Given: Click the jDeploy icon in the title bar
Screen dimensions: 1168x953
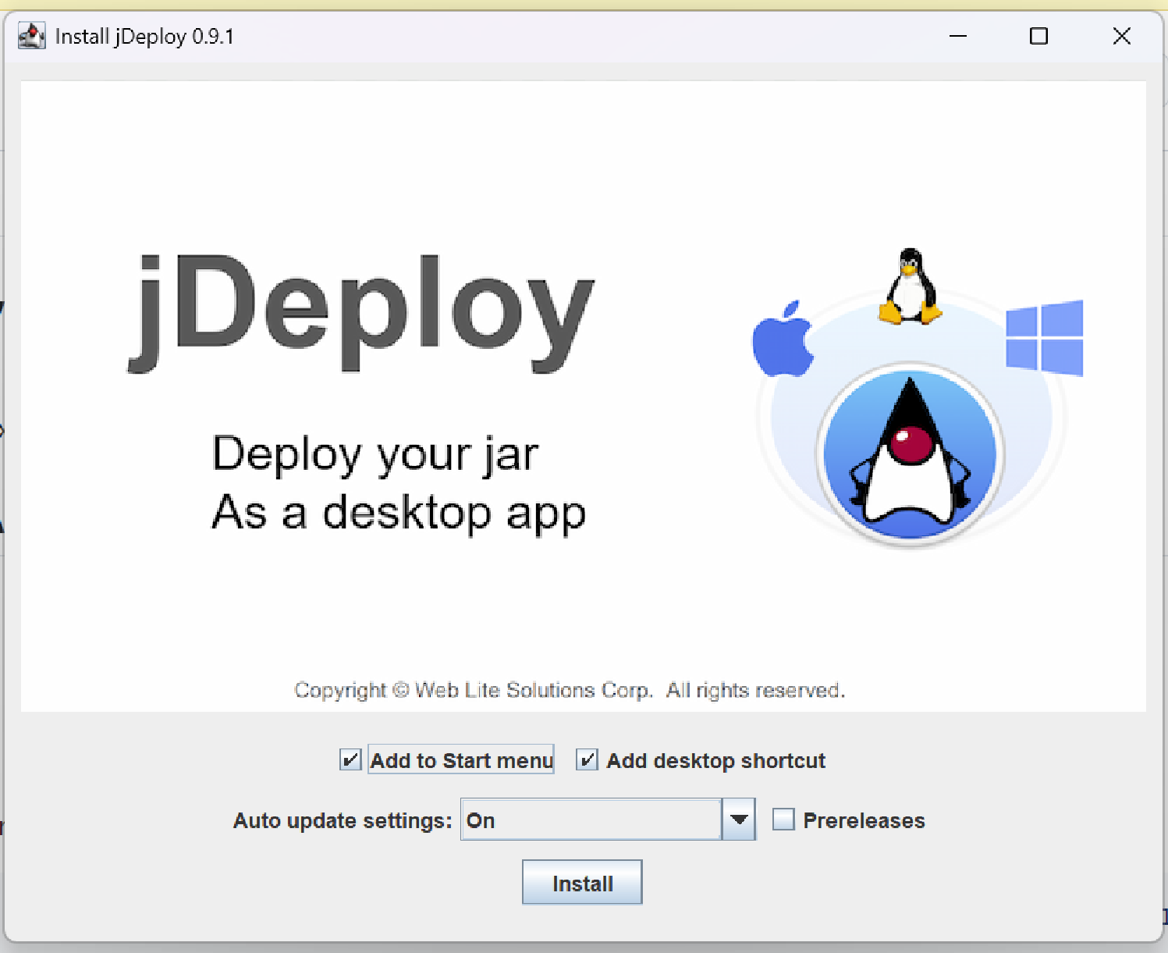Looking at the screenshot, I should click(x=31, y=35).
